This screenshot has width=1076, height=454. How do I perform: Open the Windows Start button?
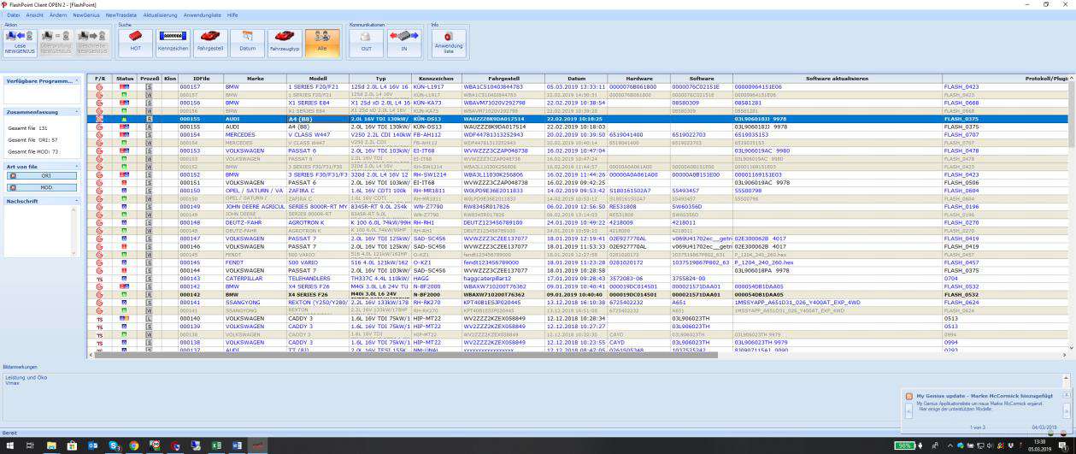(x=11, y=445)
